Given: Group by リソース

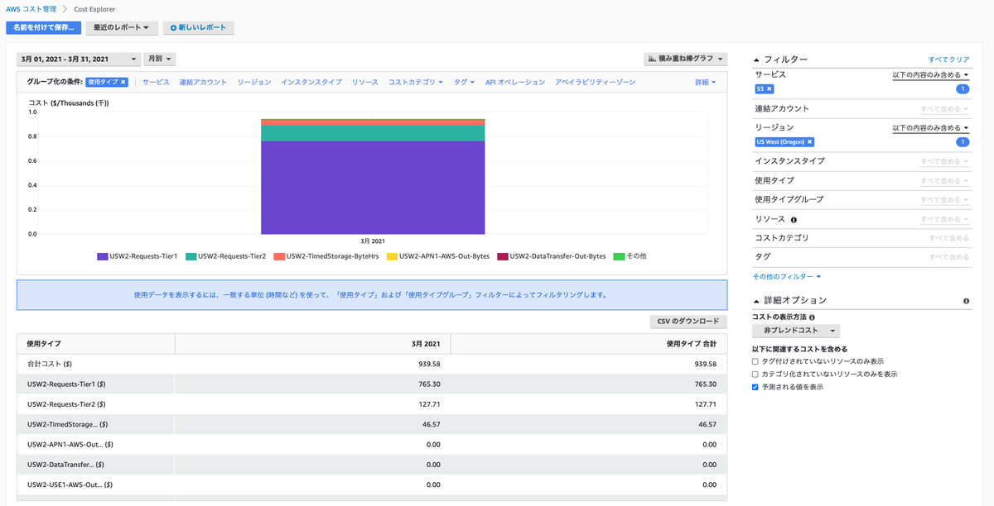Looking at the screenshot, I should (x=364, y=82).
